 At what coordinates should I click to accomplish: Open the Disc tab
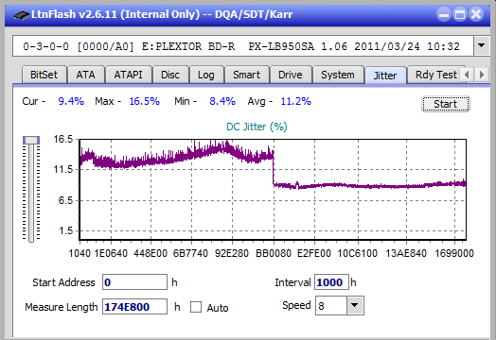coord(170,75)
